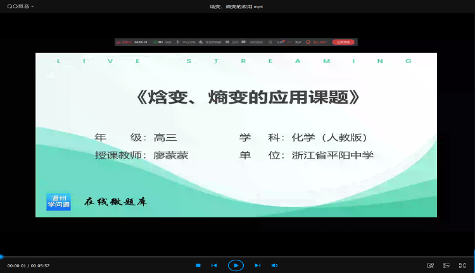Toggle fullscreen mode
The image size is (475, 273).
click(462, 265)
